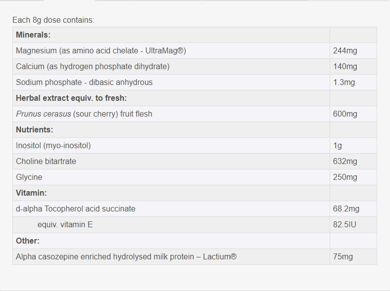Click the 244mg magnesium amount

pos(345,50)
